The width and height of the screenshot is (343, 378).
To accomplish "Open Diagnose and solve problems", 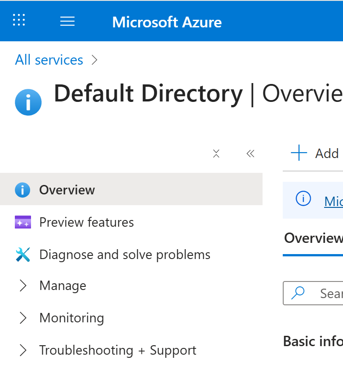I will pyautogui.click(x=125, y=255).
